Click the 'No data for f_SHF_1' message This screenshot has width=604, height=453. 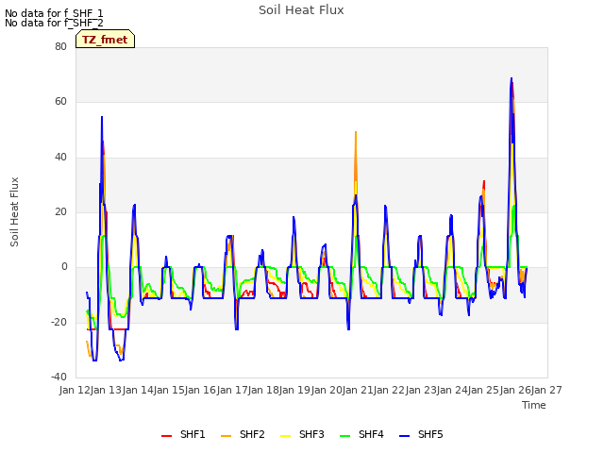tap(54, 13)
